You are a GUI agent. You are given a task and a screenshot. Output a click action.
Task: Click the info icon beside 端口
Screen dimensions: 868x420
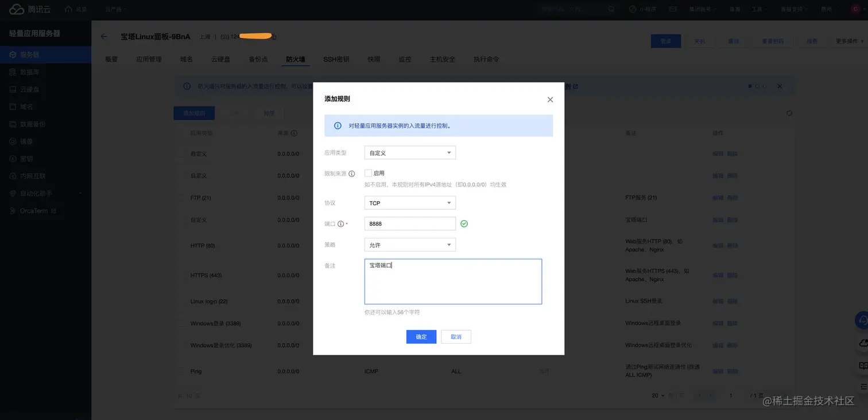tap(340, 224)
